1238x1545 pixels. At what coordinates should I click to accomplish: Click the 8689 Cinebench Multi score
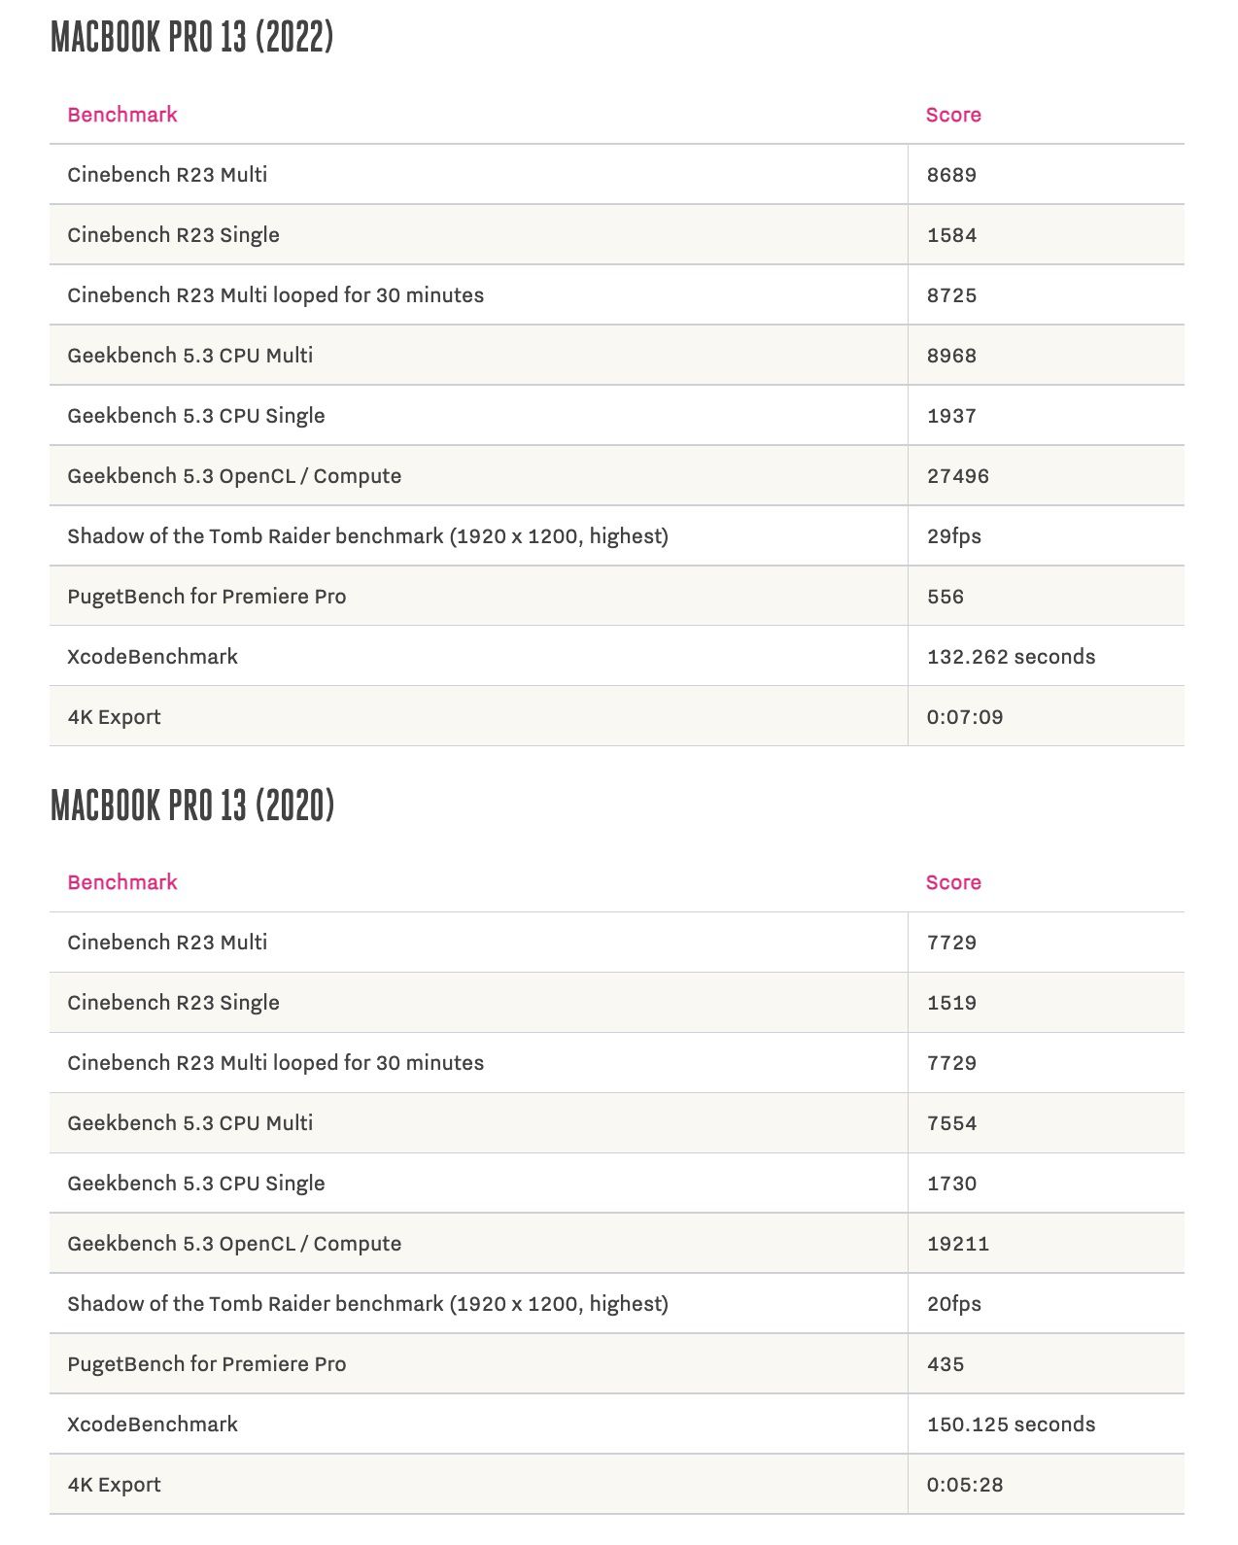(951, 175)
